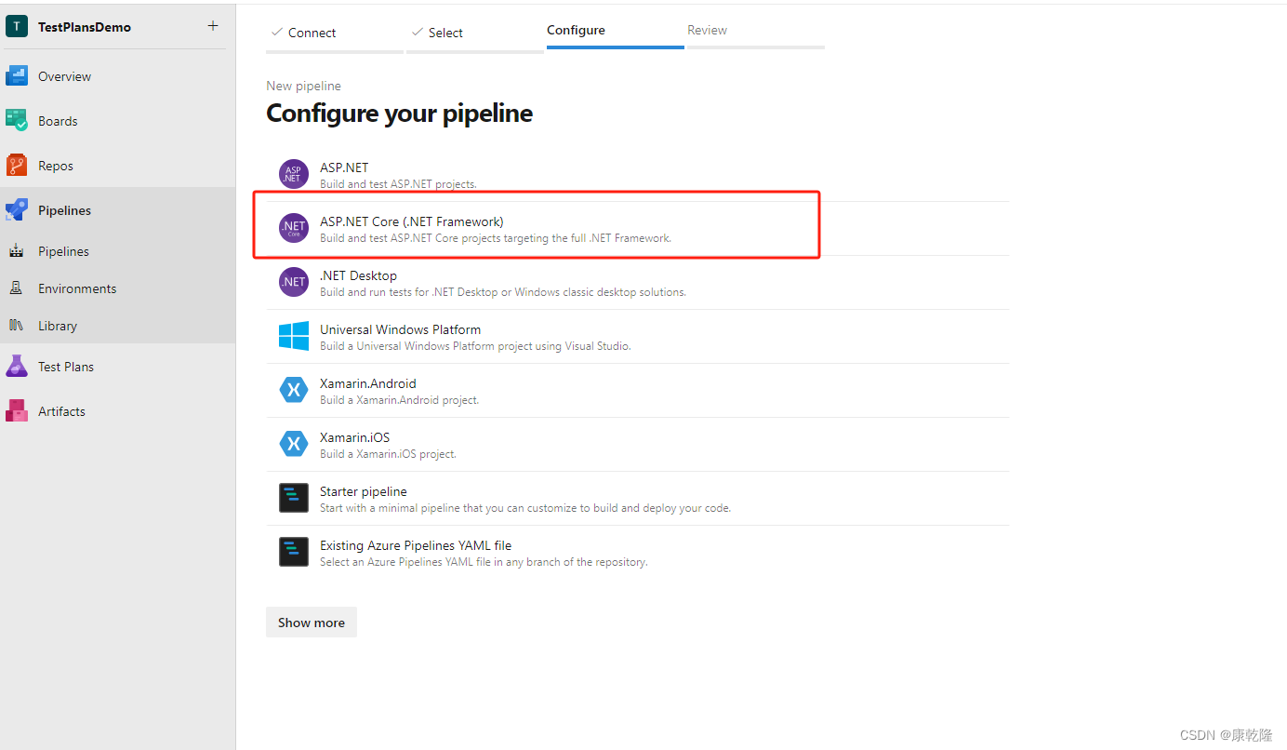Click the 'New pipeline' breadcrumb text
The image size is (1287, 750).
click(x=304, y=86)
